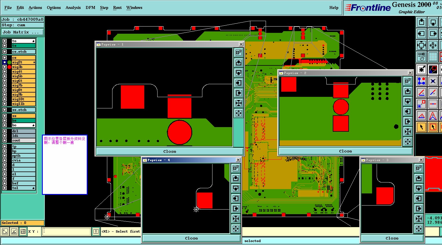442x245 pixels.
Task: Open the File menu
Action: point(8,7)
